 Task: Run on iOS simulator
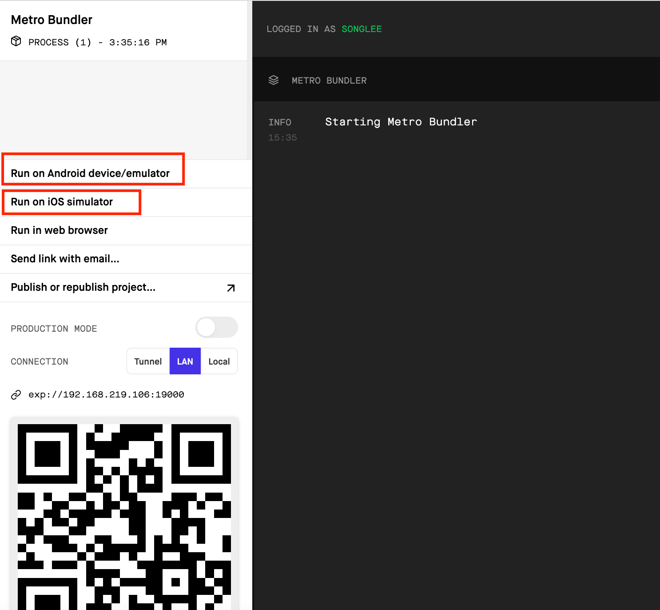(126, 202)
